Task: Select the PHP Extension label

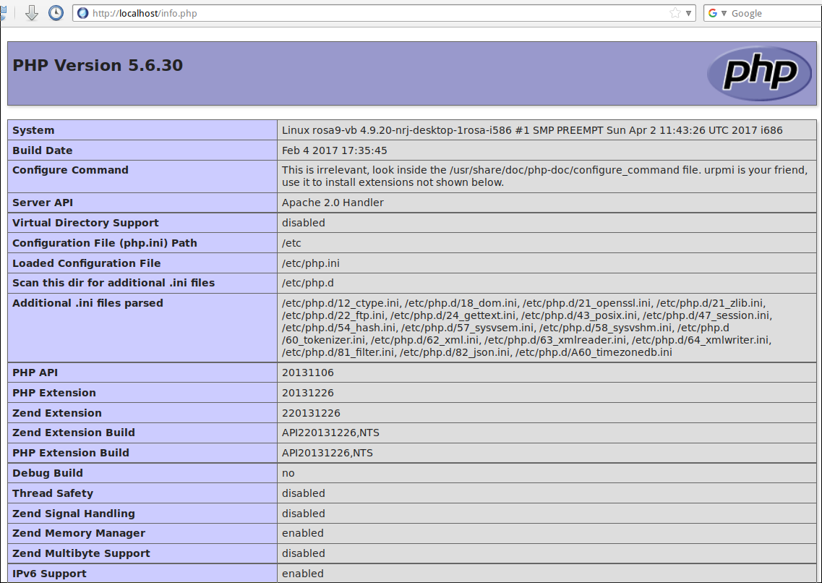Action: (54, 393)
